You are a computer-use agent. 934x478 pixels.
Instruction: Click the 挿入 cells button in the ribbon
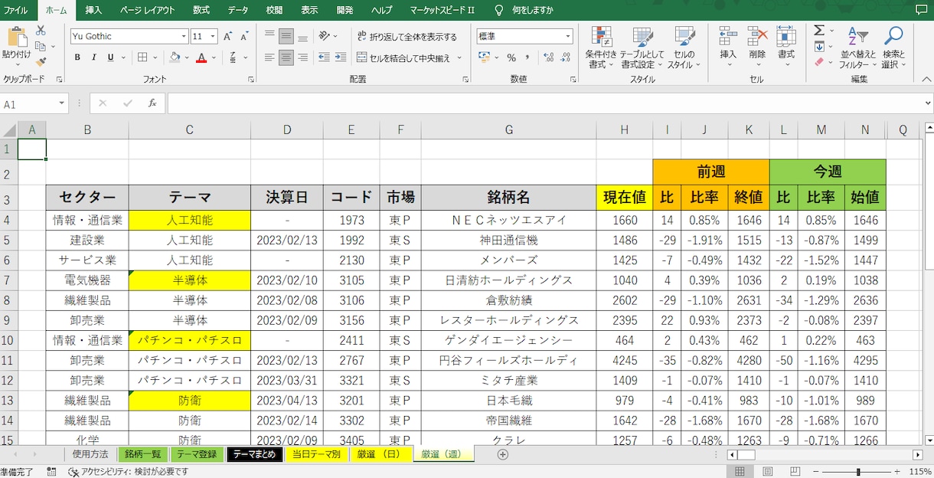[728, 46]
